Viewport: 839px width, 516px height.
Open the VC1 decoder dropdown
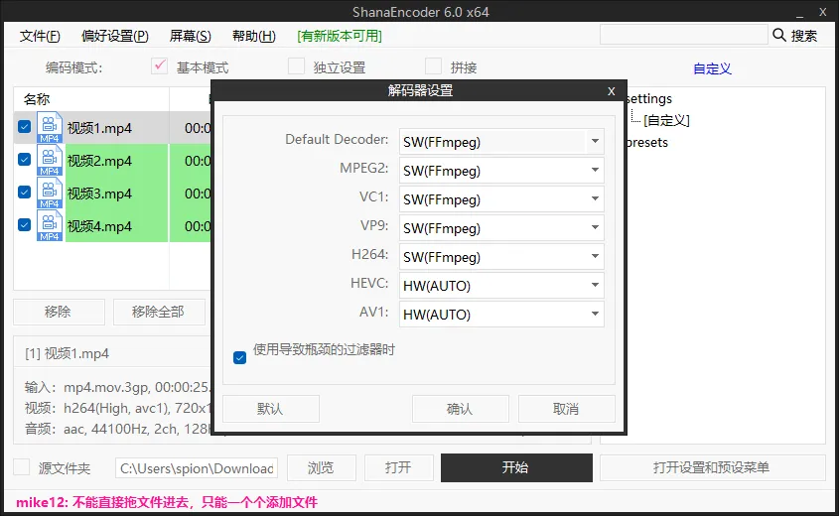coord(501,199)
